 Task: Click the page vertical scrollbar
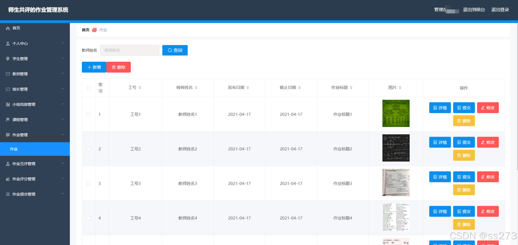[517, 97]
